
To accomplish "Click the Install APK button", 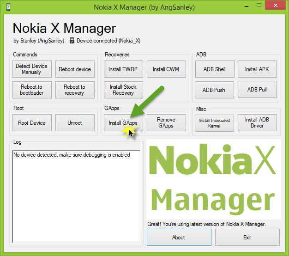I will point(257,69).
